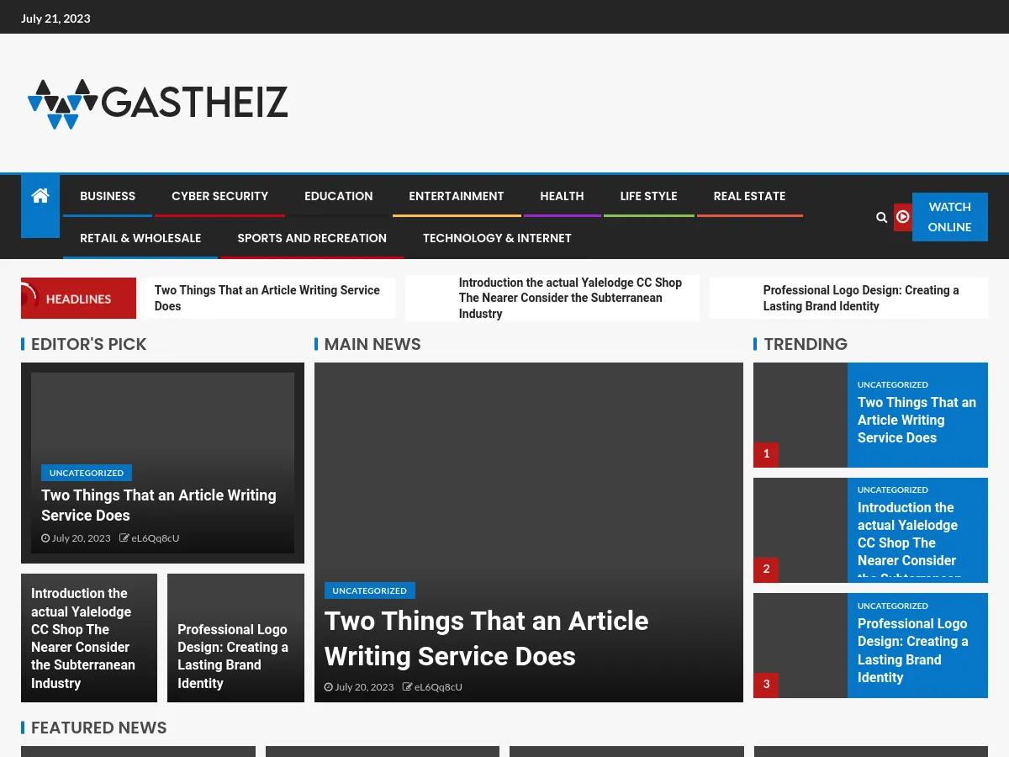Open the CYBER SECURITY menu item
The image size is (1009, 757).
pyautogui.click(x=219, y=196)
